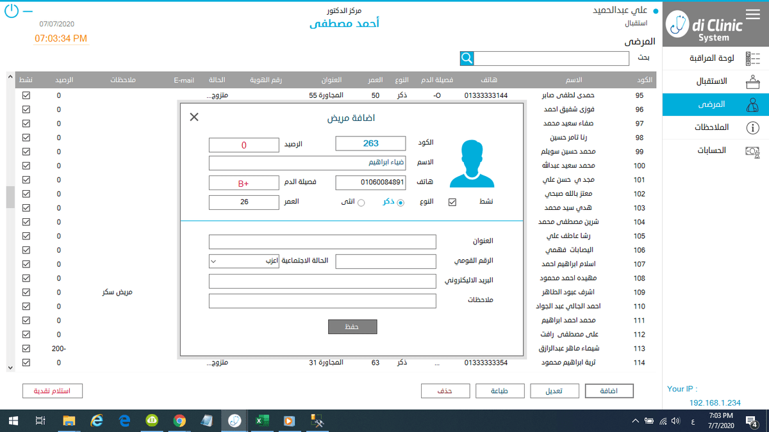This screenshot has width=769, height=432.
Task: Show hidden system tray icons chevron
Action: (635, 420)
